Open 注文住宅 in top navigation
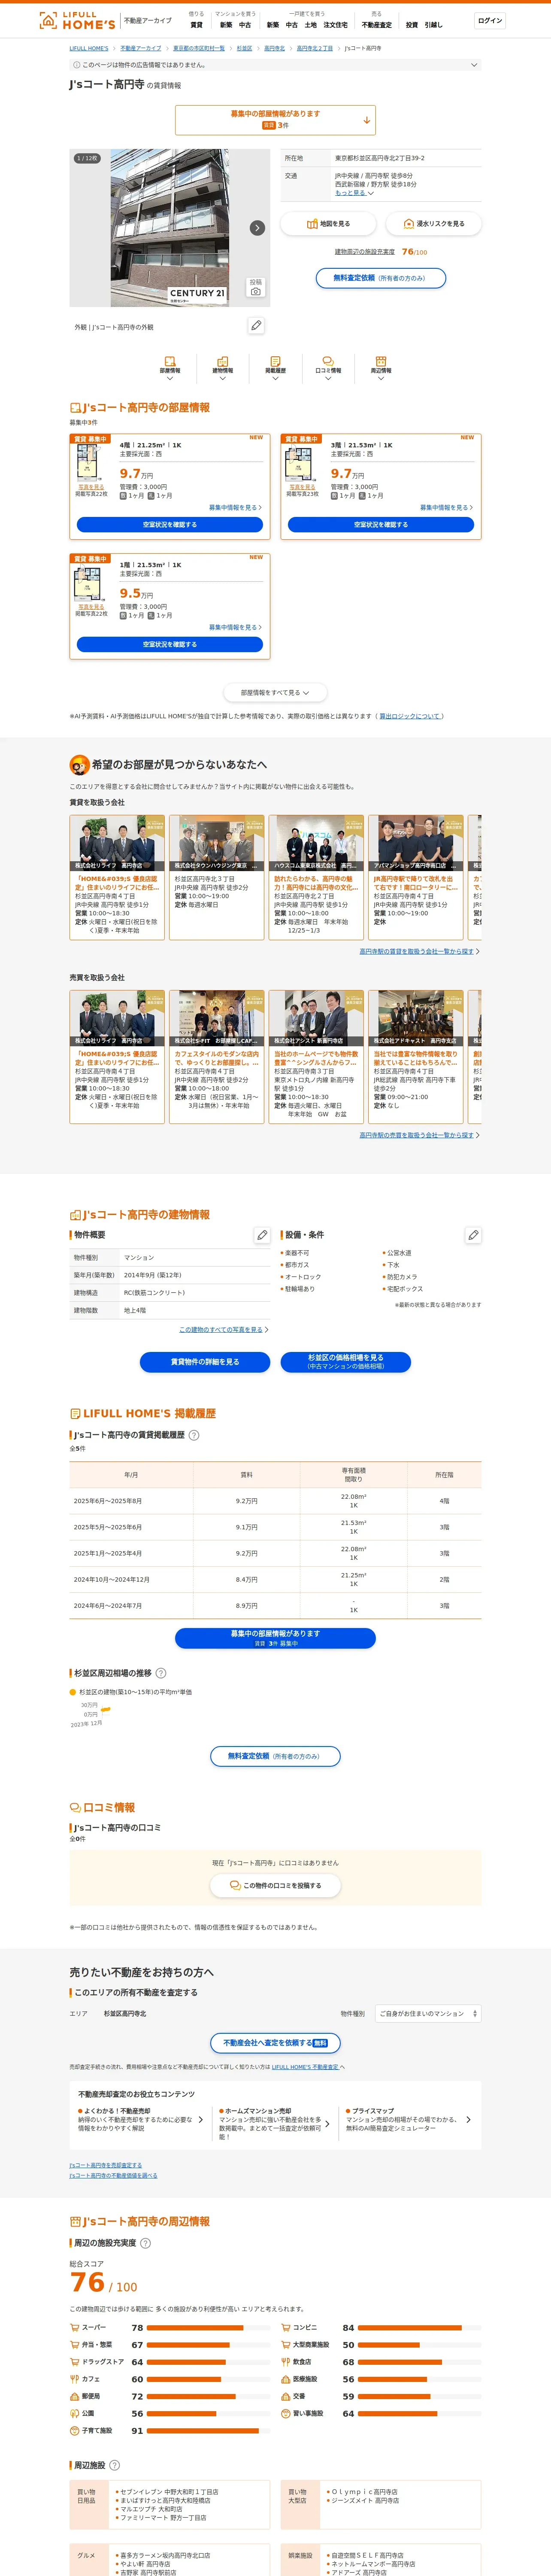The width and height of the screenshot is (551, 2576). pyautogui.click(x=335, y=25)
